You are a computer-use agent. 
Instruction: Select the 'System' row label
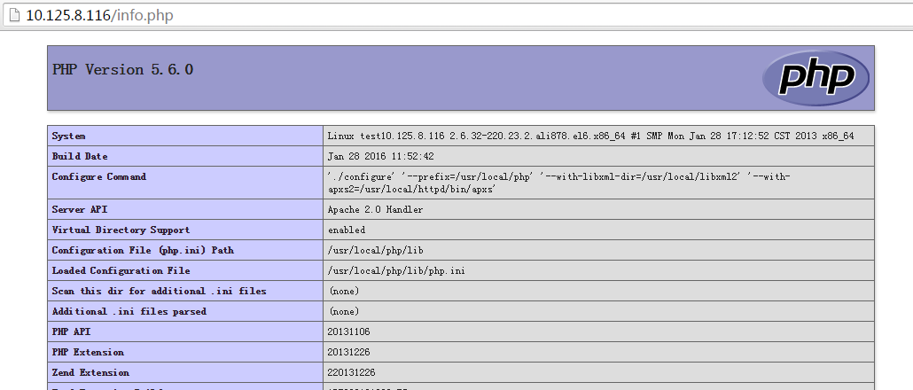click(x=69, y=136)
